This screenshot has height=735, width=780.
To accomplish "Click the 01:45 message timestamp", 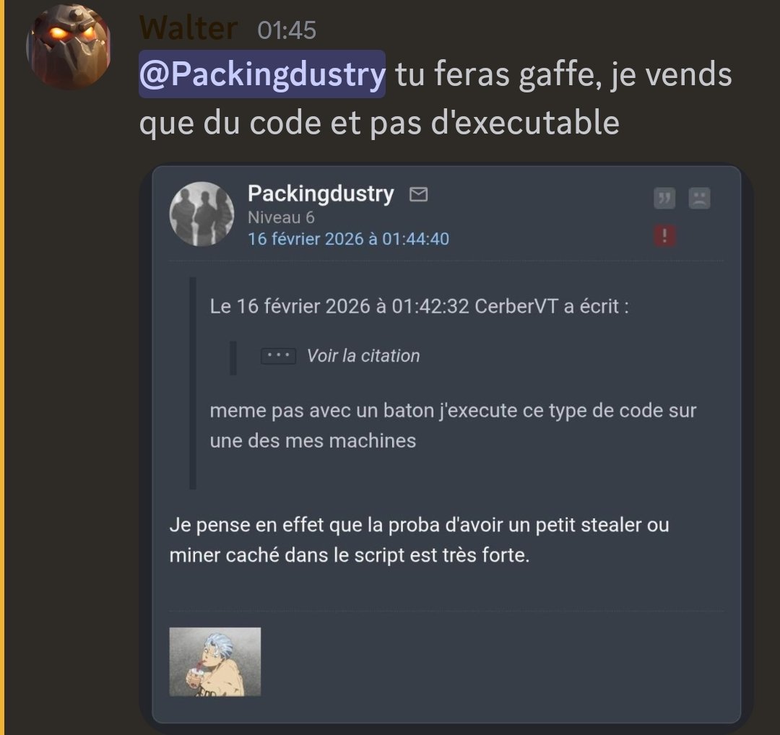I will coord(287,30).
